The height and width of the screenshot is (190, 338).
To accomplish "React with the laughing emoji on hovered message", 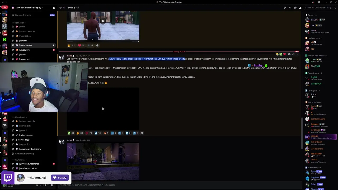I will point(277,54).
